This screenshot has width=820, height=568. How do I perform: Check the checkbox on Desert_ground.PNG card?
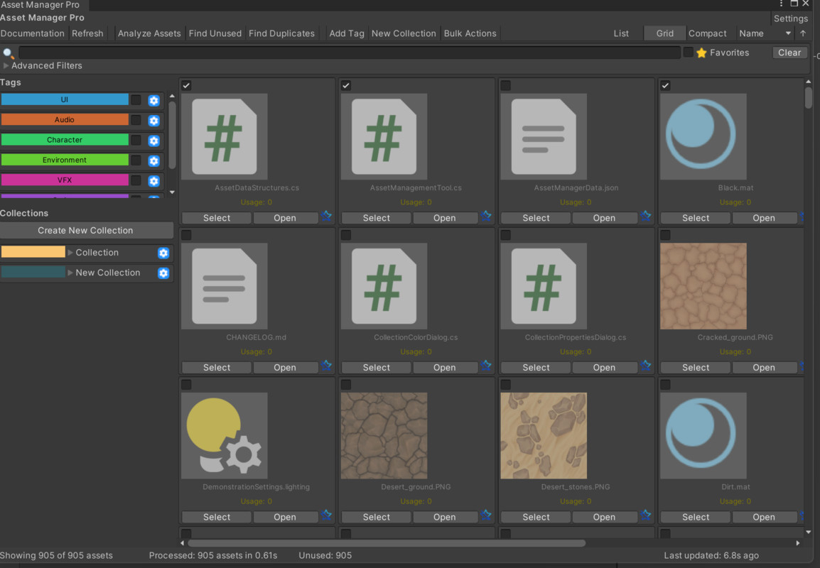click(345, 384)
